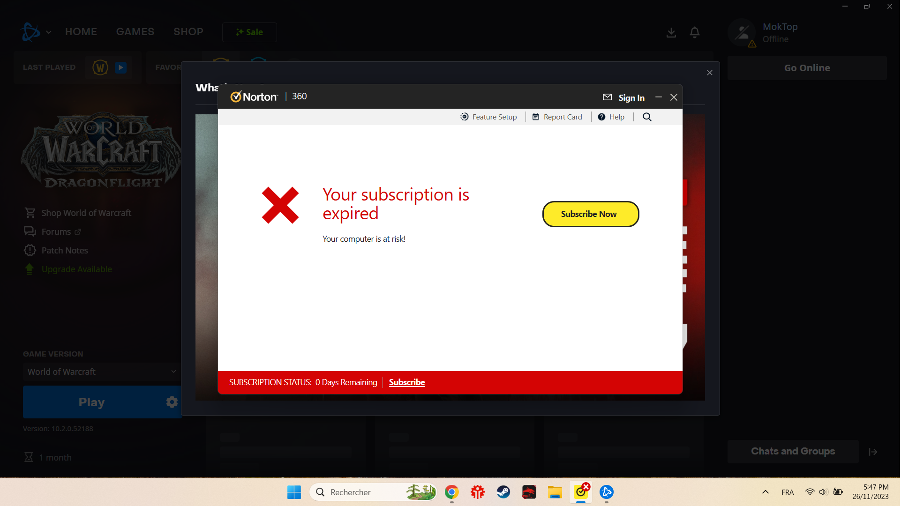
Task: Open the Sale button in Battle.net
Action: 249,32
